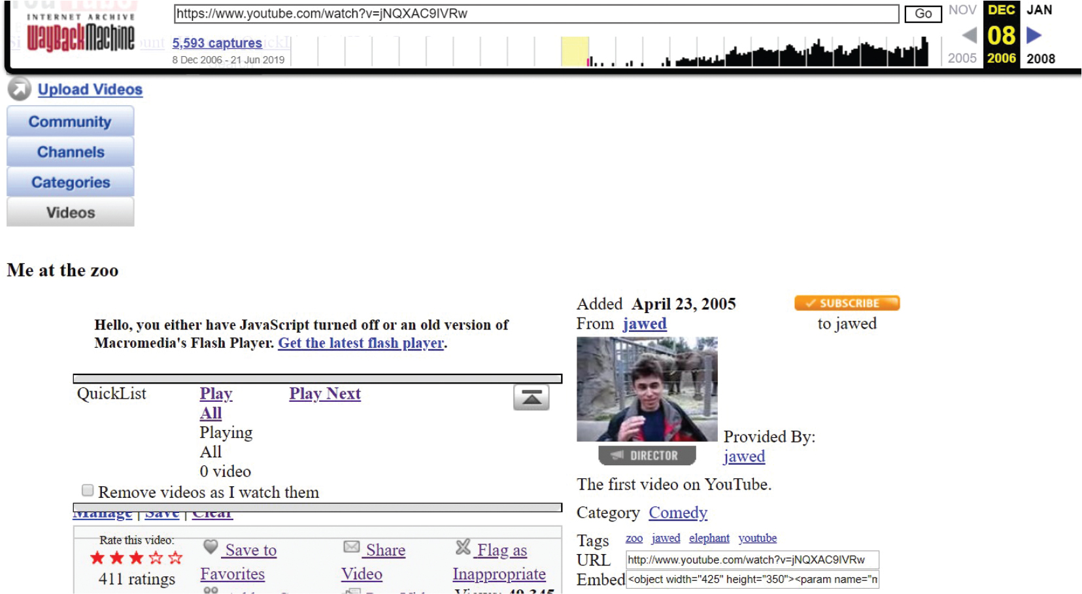Select the JAN month in Wayback toolbar

(x=1040, y=10)
